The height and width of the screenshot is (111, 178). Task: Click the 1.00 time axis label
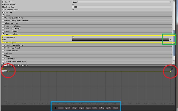pyautogui.click(x=171, y=103)
